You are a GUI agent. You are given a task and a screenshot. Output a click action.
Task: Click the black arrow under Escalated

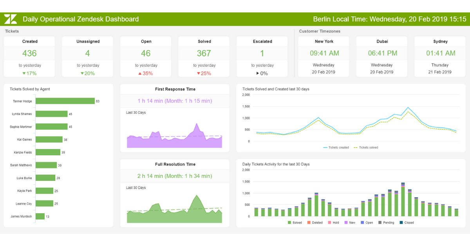coord(257,73)
